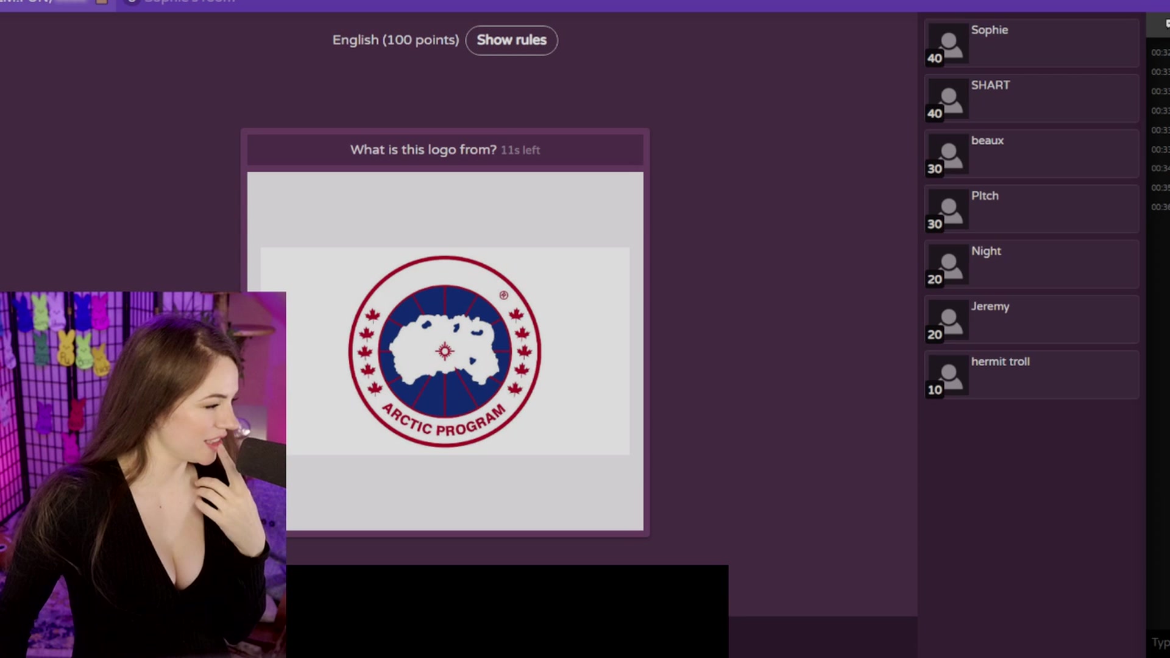Click the '11s left' timer text
Image resolution: width=1170 pixels, height=658 pixels.
[520, 150]
